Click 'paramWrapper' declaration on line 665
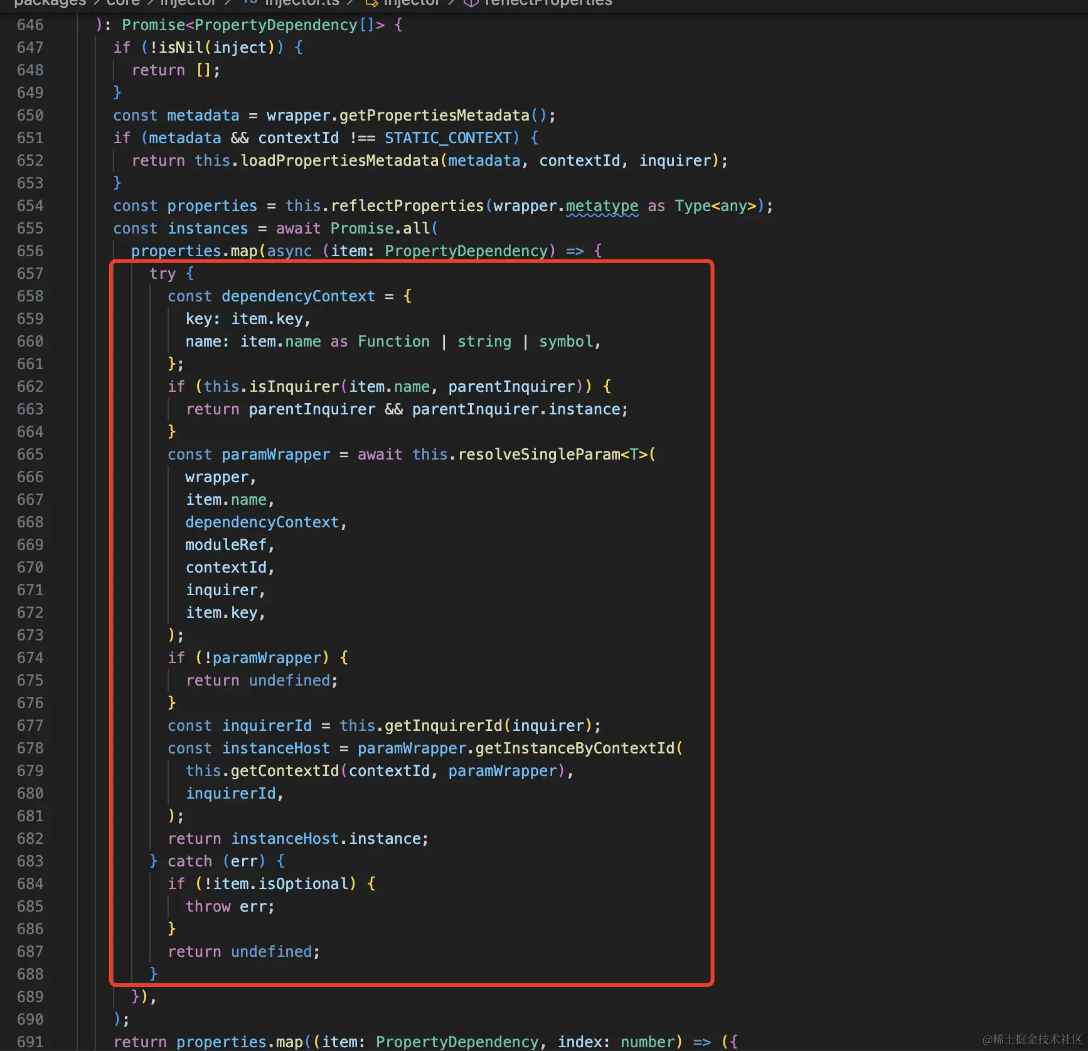 point(275,455)
